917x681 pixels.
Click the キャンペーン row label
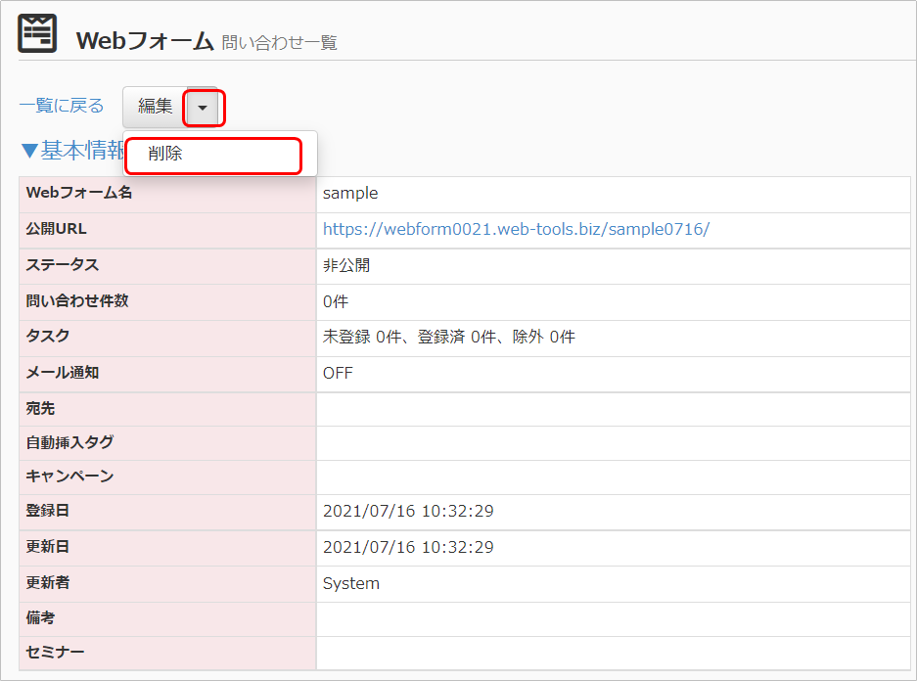(x=69, y=477)
